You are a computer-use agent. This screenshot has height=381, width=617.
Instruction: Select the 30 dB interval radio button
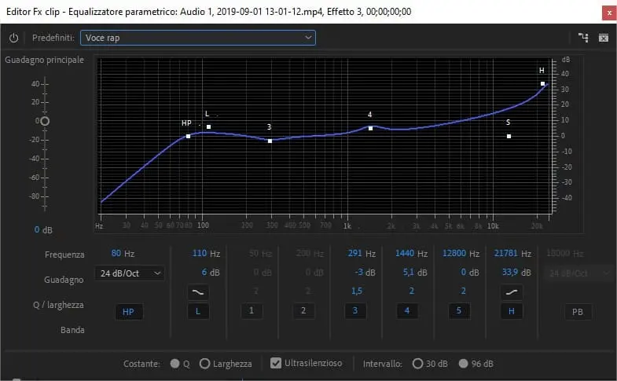pos(417,364)
